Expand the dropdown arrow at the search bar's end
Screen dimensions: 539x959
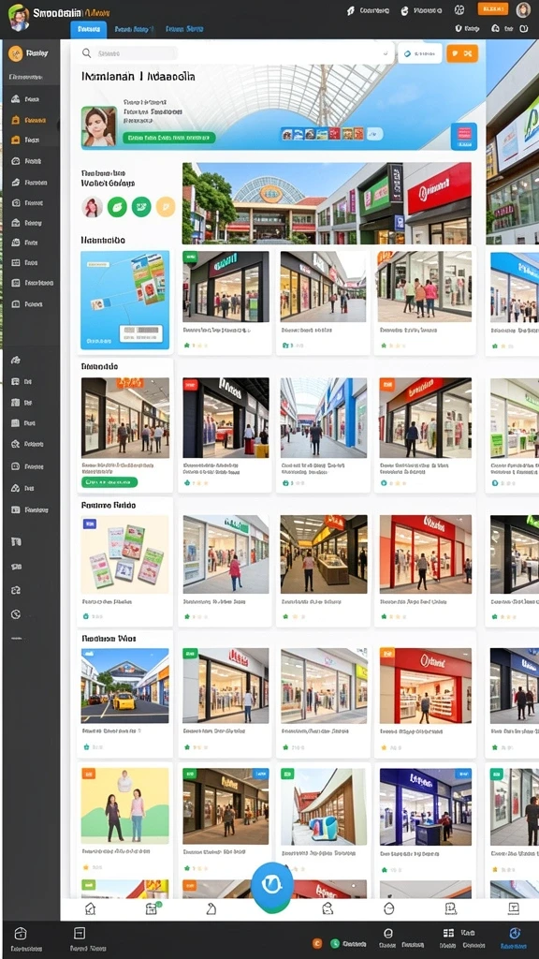[386, 53]
